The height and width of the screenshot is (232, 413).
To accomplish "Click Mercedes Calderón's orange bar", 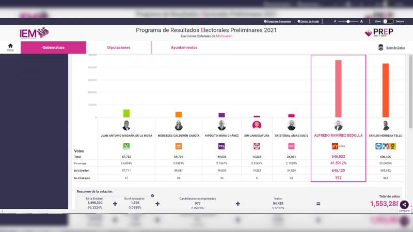I will 179,114.
